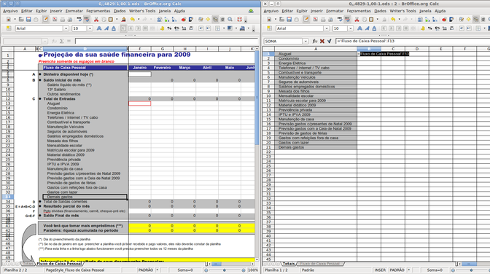Screen dimensions: 490x274
Task: Click Cut scissors icon in right window
Action: pyautogui.click(x=357, y=20)
